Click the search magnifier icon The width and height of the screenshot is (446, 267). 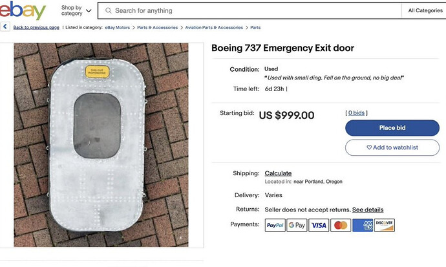coord(108,11)
